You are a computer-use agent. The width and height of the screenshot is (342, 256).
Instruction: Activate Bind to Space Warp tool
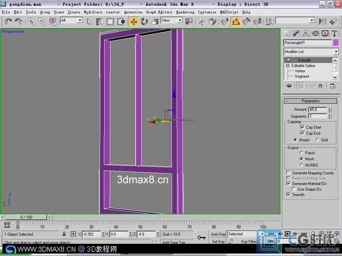pyautogui.click(x=53, y=21)
